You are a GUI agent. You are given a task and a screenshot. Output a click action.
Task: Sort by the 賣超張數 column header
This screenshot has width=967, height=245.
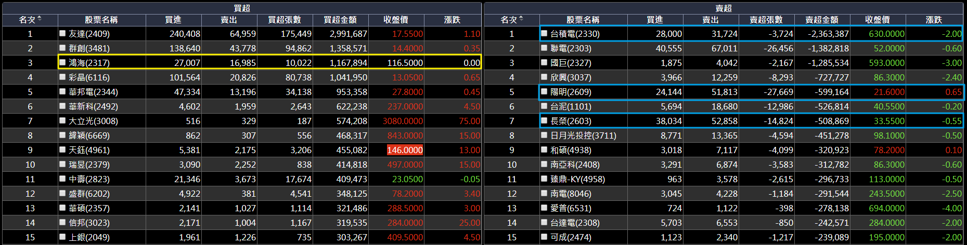pos(766,20)
